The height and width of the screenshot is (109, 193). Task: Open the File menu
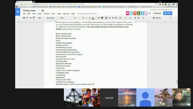point(24,14)
